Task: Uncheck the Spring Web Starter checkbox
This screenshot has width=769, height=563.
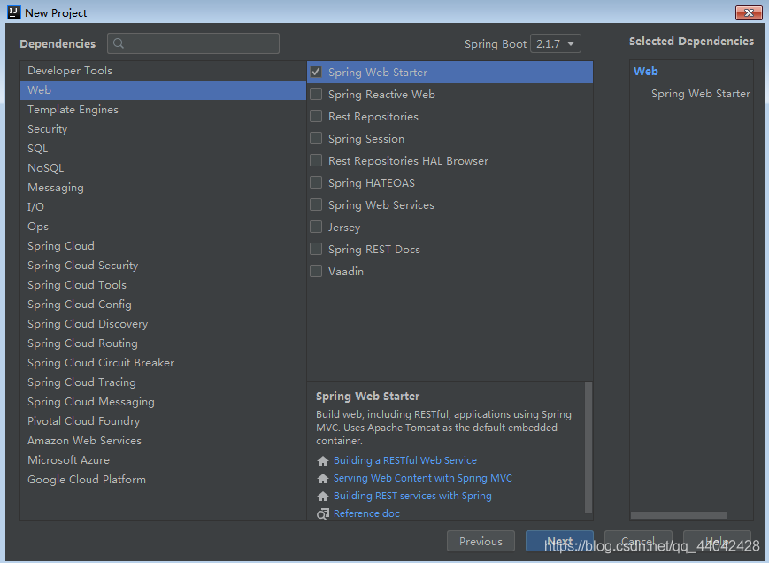Action: pos(316,72)
